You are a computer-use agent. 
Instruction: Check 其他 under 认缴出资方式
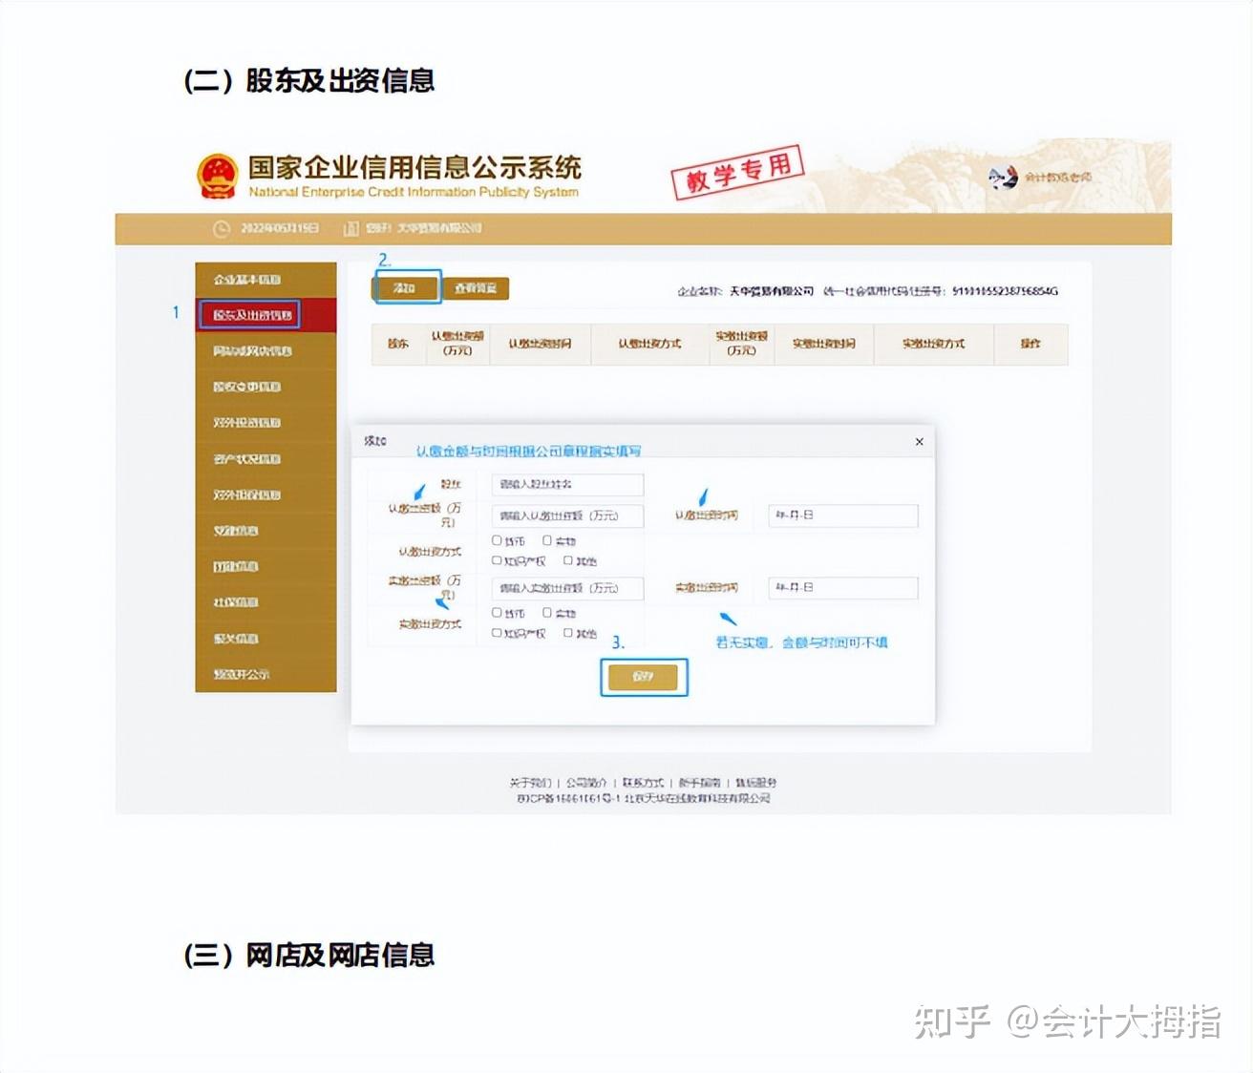(x=568, y=560)
